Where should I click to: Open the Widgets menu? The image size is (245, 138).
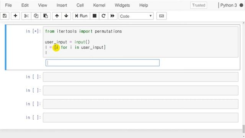pyautogui.click(x=122, y=5)
